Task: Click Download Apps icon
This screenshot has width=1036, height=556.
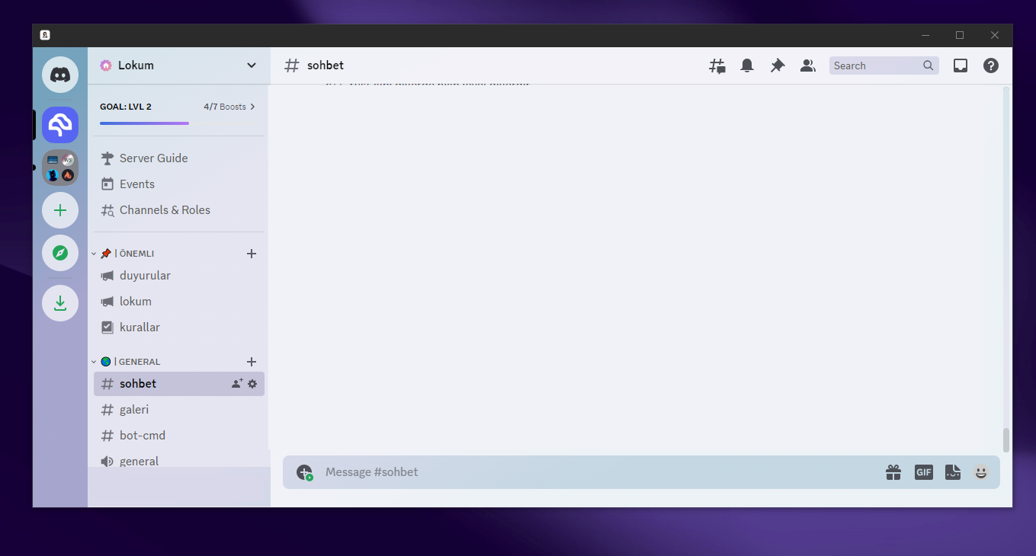Action: 60,303
